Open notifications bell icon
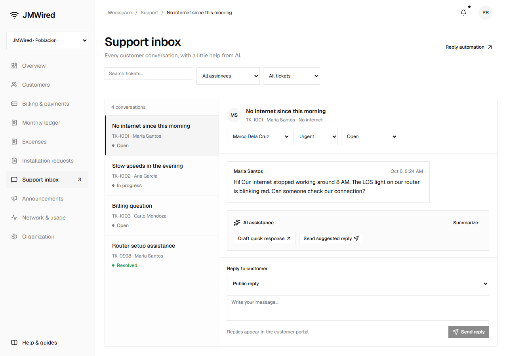507x356 pixels. [463, 13]
